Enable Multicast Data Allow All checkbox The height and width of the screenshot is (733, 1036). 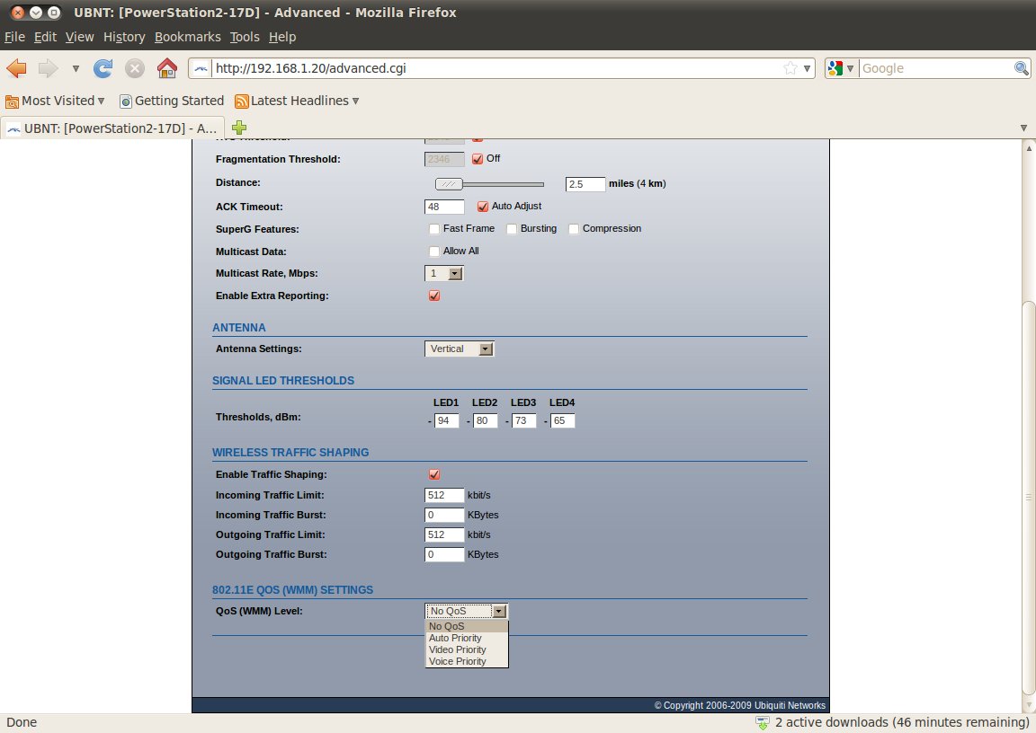pyautogui.click(x=434, y=252)
